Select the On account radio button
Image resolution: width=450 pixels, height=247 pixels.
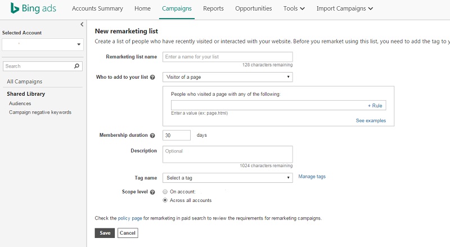[165, 191]
